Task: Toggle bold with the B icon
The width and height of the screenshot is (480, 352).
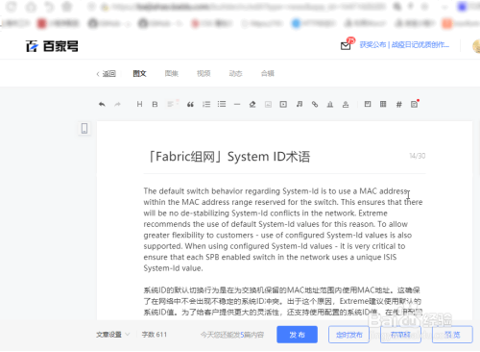Action: [155, 104]
